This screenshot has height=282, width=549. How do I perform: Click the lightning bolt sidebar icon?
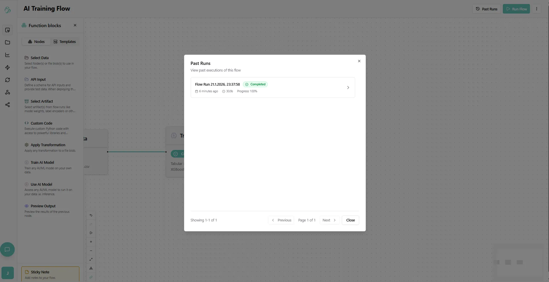coord(8,67)
